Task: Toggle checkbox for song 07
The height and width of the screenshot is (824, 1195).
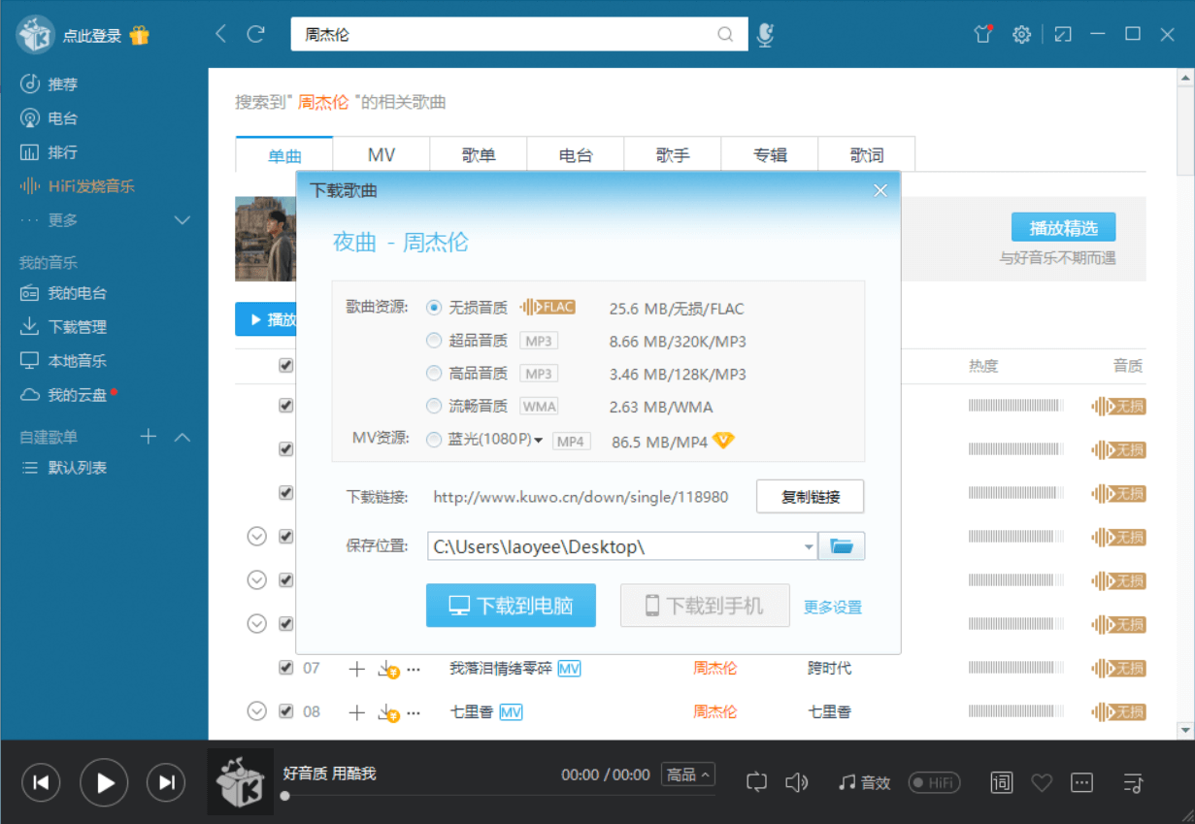Action: [285, 668]
